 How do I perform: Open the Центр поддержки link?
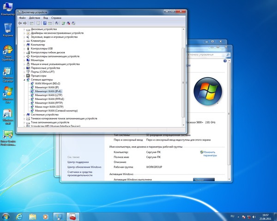(x=78, y=162)
